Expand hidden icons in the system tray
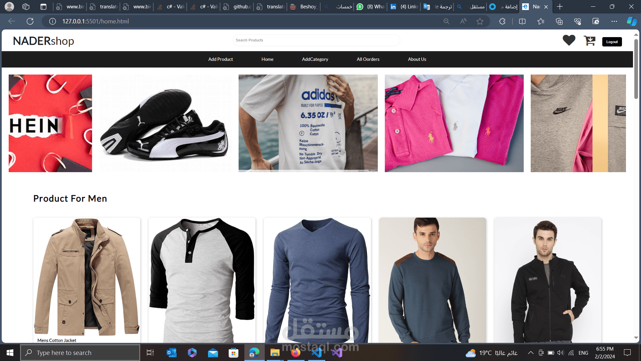641x361 pixels. click(530, 352)
